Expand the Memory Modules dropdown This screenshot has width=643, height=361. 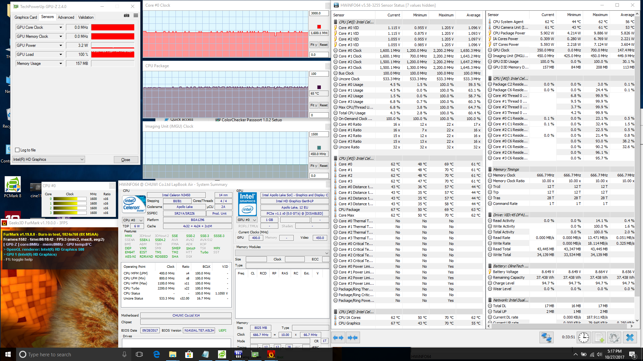282,253
